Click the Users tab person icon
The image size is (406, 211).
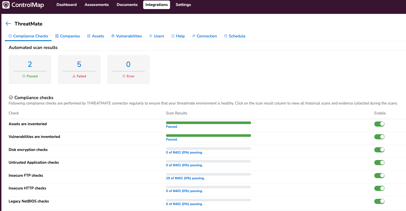[x=151, y=36]
